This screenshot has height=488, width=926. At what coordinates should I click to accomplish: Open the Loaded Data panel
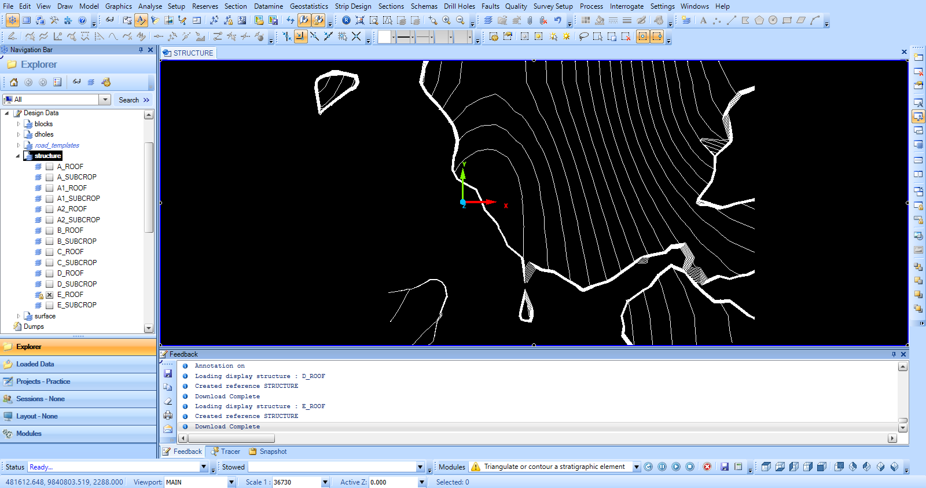pos(35,364)
